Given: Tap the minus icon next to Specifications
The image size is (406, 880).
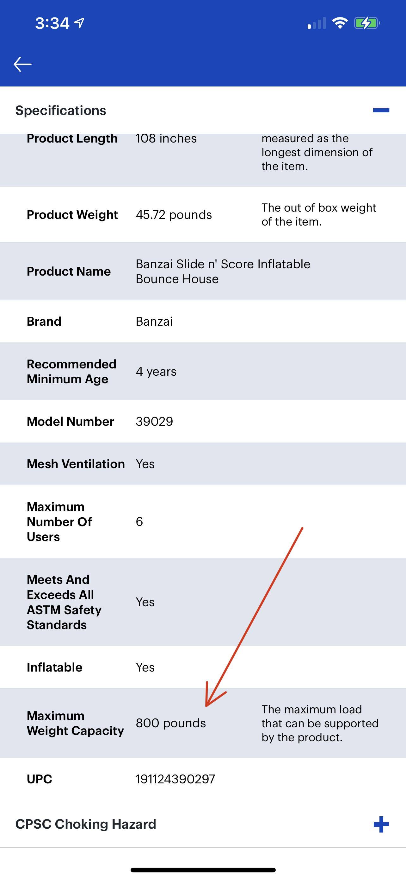Looking at the screenshot, I should click(x=381, y=110).
